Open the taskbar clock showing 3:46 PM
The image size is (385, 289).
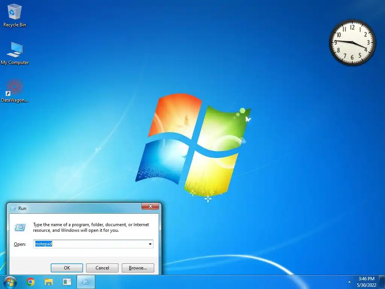pyautogui.click(x=366, y=279)
